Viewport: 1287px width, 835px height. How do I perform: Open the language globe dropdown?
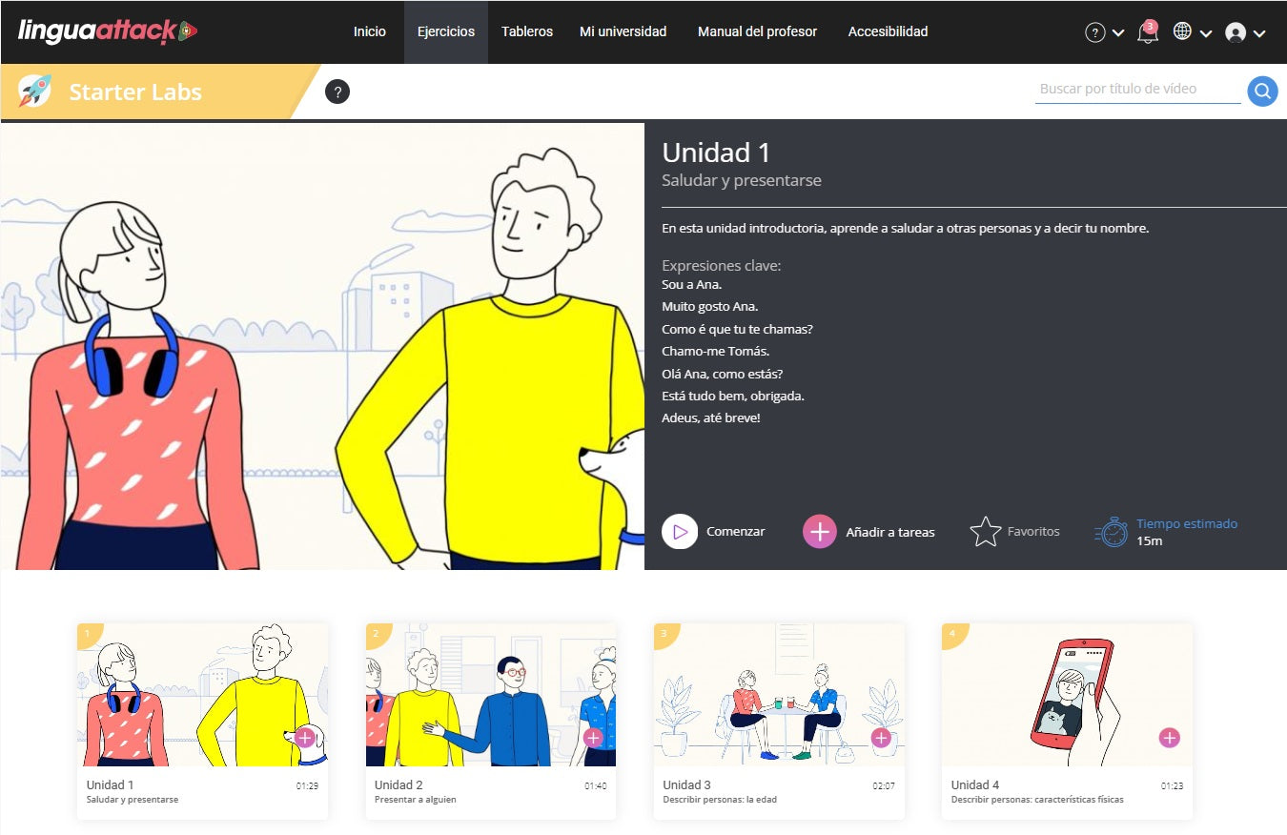click(x=1192, y=32)
